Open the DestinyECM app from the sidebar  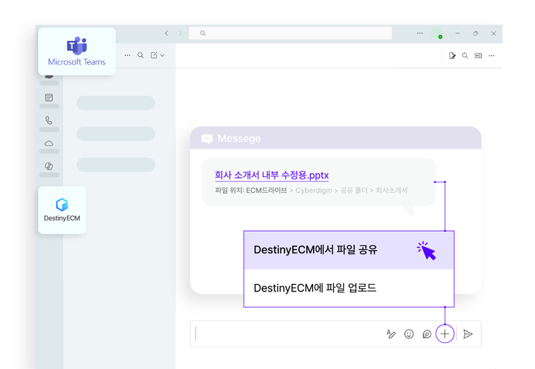pos(62,210)
